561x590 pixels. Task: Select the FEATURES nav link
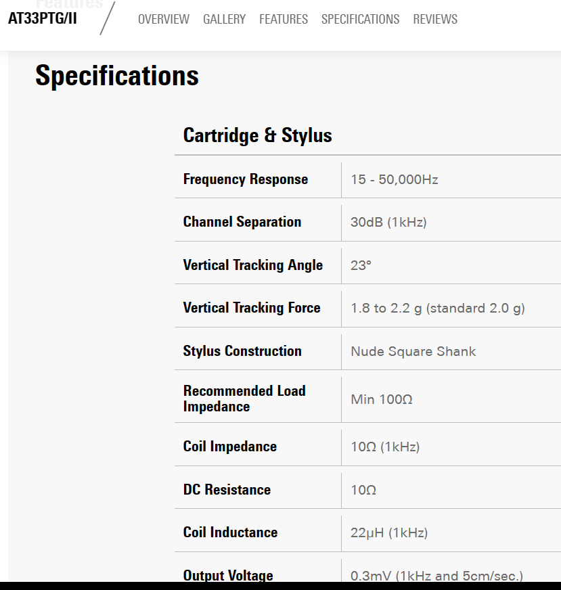tap(284, 19)
